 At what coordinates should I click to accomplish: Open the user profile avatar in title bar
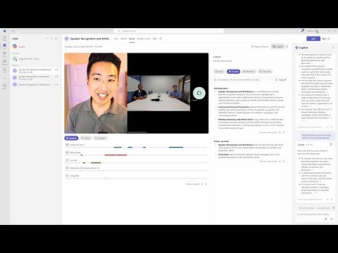pos(317,31)
